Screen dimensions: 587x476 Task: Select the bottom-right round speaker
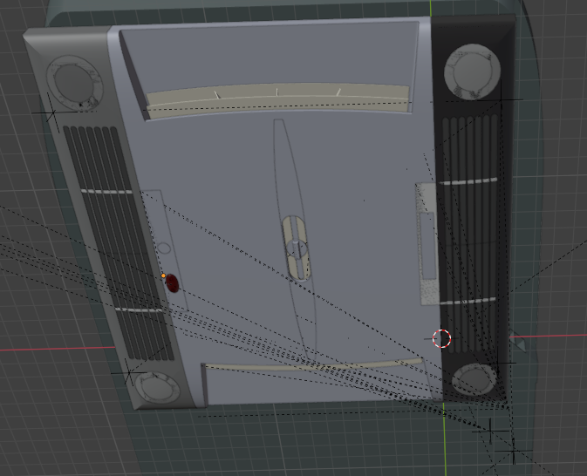[x=474, y=377]
